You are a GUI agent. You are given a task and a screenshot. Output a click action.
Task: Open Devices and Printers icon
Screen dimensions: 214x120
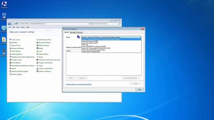(x=10, y=48)
